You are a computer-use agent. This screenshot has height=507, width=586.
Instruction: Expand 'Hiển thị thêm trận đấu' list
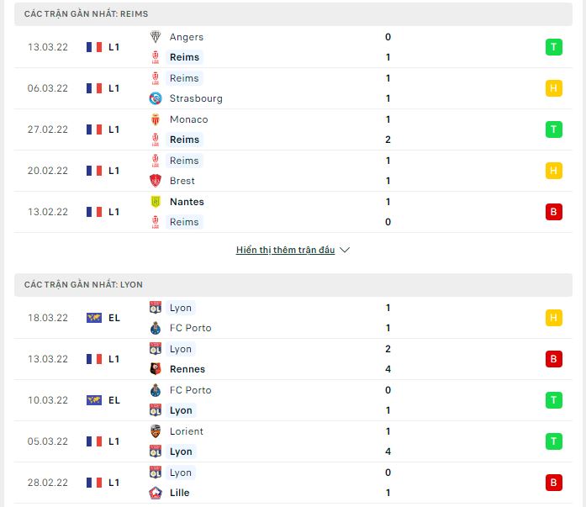[293, 251]
